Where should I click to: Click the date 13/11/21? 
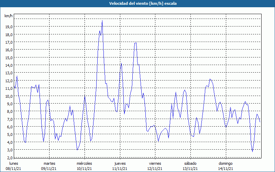pos(190,169)
